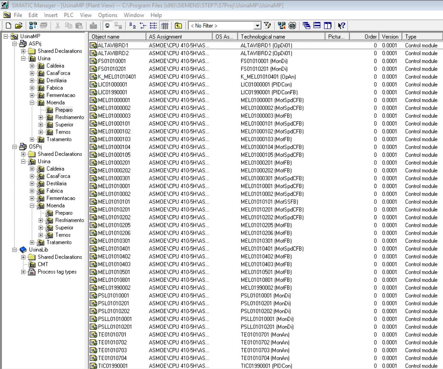Screen dimensions: 443x369
Task: Select the MEL01990002 object name
Action: (x=114, y=288)
